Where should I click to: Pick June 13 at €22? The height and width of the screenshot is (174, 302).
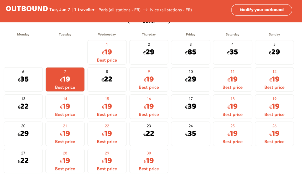click(x=23, y=106)
